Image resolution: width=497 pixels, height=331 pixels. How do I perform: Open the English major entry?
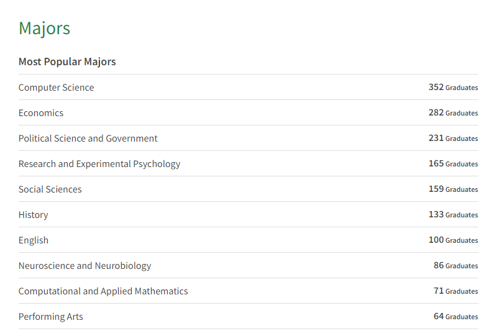point(33,240)
